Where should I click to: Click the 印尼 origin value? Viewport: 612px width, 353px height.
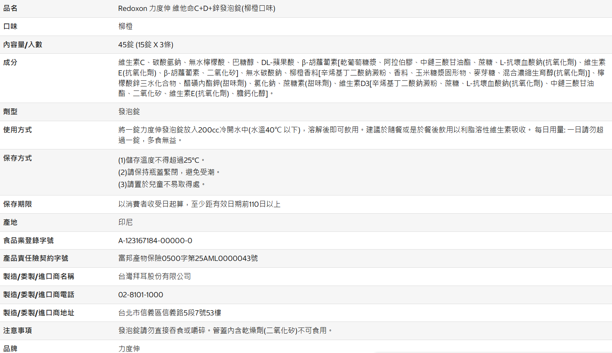pyautogui.click(x=125, y=222)
